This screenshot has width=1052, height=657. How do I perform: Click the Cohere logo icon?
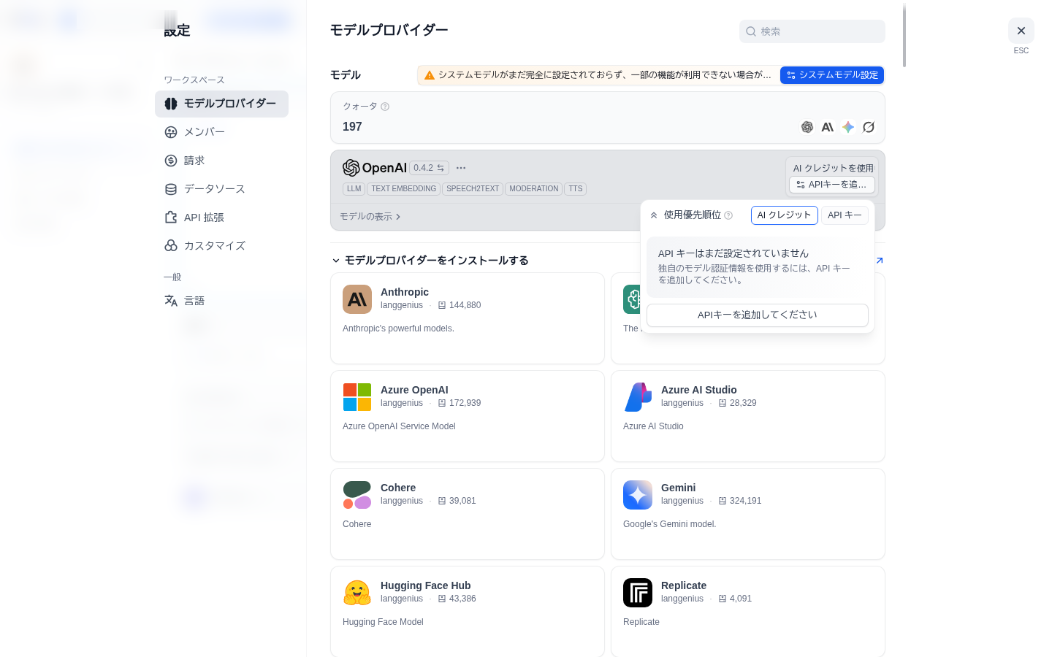click(x=357, y=495)
